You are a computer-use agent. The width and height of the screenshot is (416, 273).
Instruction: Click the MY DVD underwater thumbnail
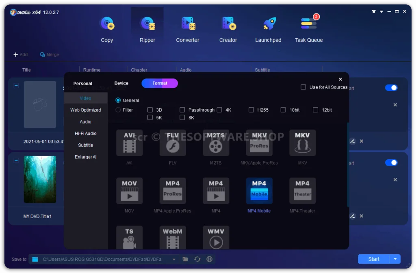click(x=40, y=180)
